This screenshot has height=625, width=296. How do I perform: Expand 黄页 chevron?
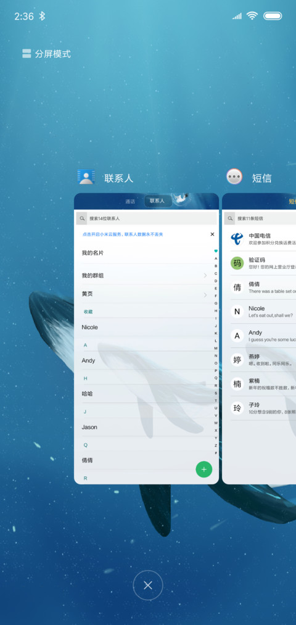(205, 295)
